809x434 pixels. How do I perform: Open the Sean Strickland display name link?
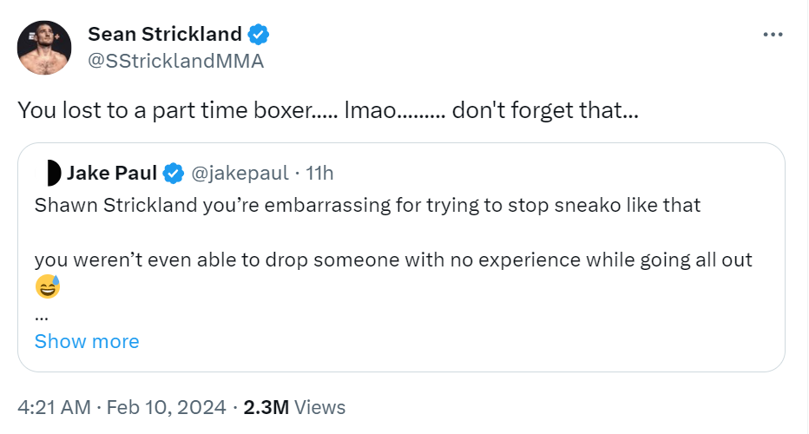point(165,35)
